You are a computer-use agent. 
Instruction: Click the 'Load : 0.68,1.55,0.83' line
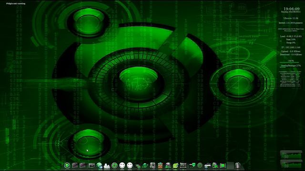(291, 36)
